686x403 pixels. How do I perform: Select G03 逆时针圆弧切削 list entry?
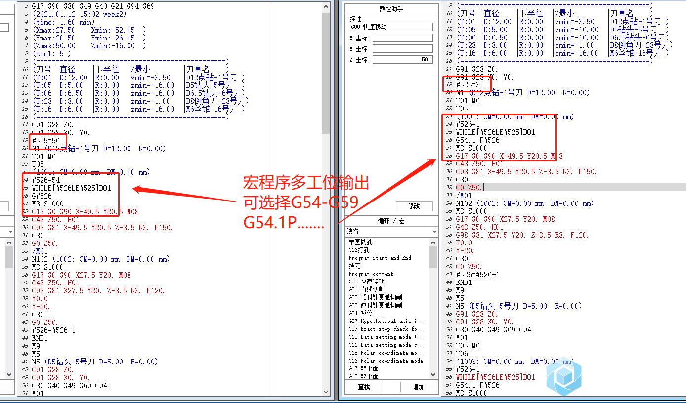375,305
